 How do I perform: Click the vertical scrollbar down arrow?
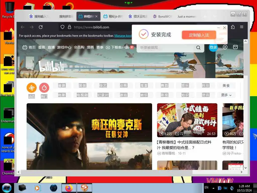coord(245,168)
